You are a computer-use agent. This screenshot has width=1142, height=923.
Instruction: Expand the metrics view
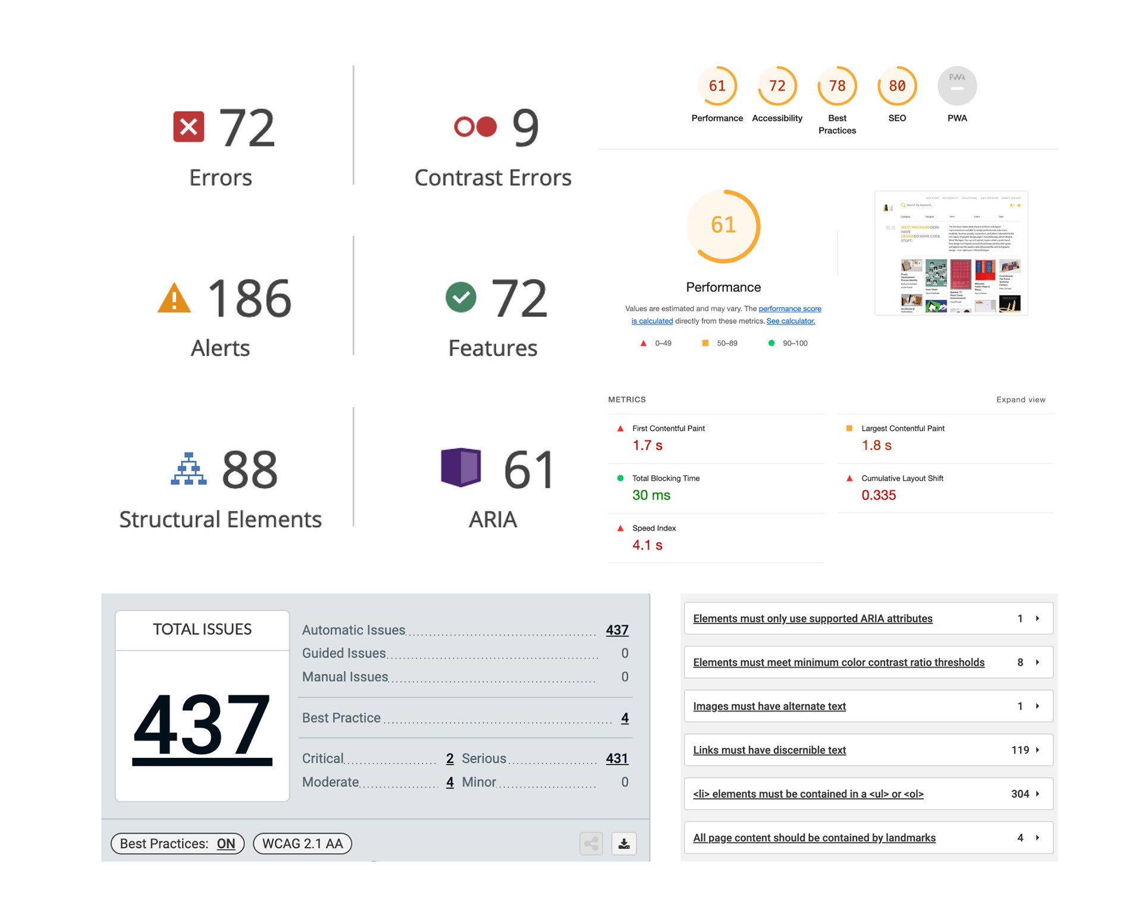[1021, 399]
